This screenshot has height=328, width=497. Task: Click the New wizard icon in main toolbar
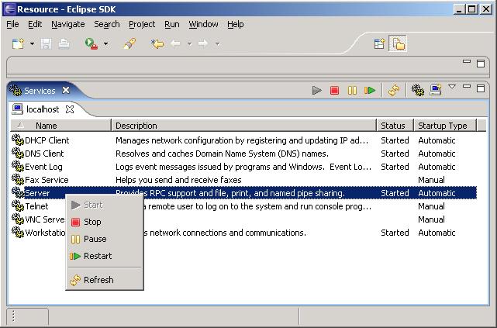pos(18,44)
